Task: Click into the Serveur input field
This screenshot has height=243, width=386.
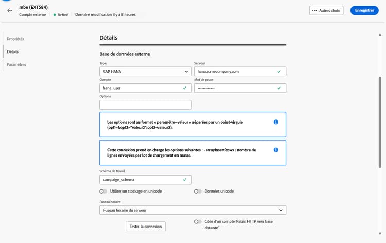Action: 240,72
